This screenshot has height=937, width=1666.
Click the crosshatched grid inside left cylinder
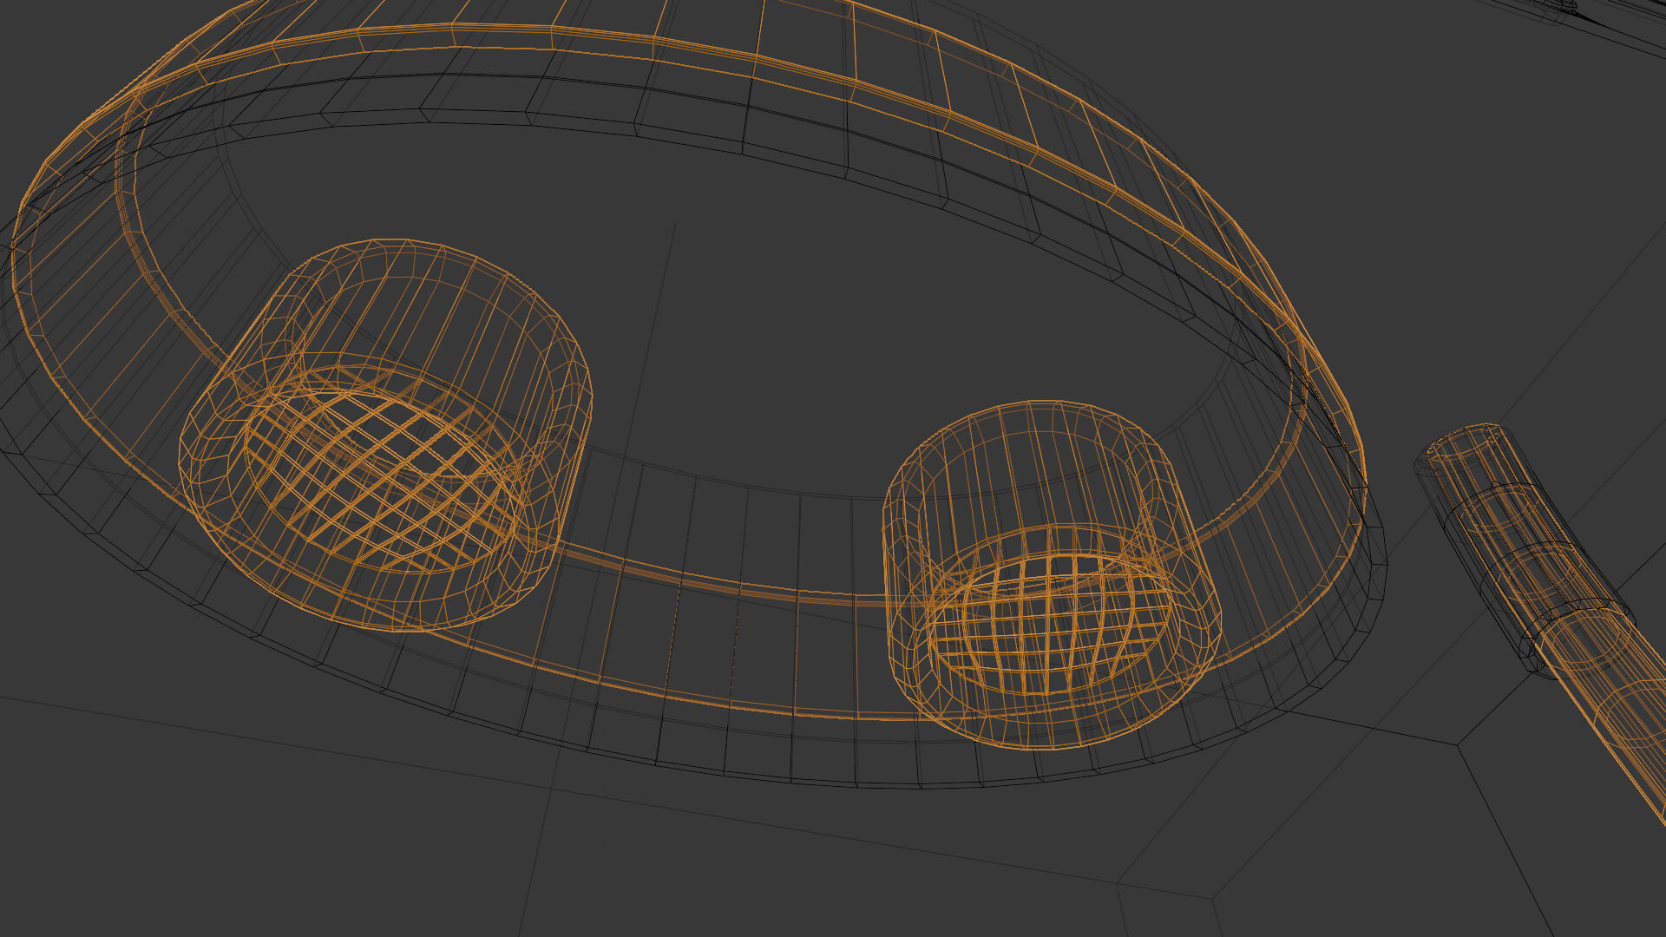(382, 480)
